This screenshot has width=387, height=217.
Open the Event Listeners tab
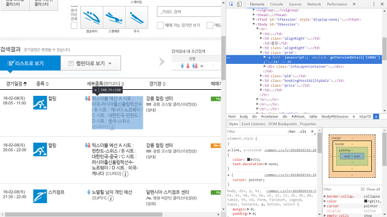253,124
